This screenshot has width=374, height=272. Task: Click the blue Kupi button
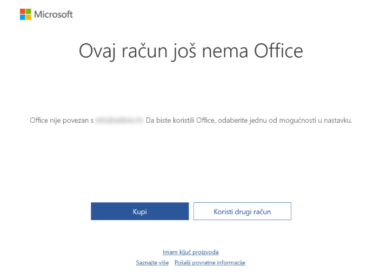[x=139, y=211]
